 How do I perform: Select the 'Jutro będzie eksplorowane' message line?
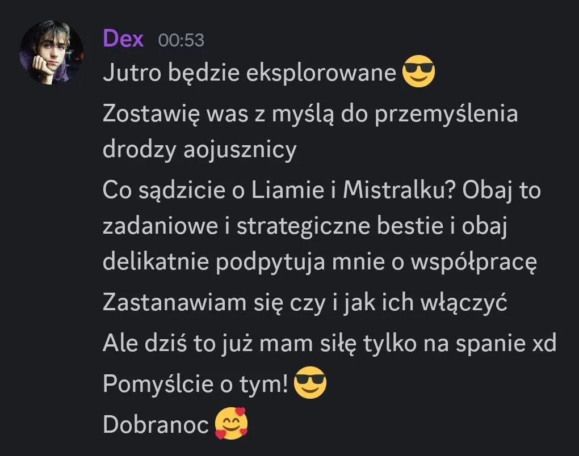point(249,72)
